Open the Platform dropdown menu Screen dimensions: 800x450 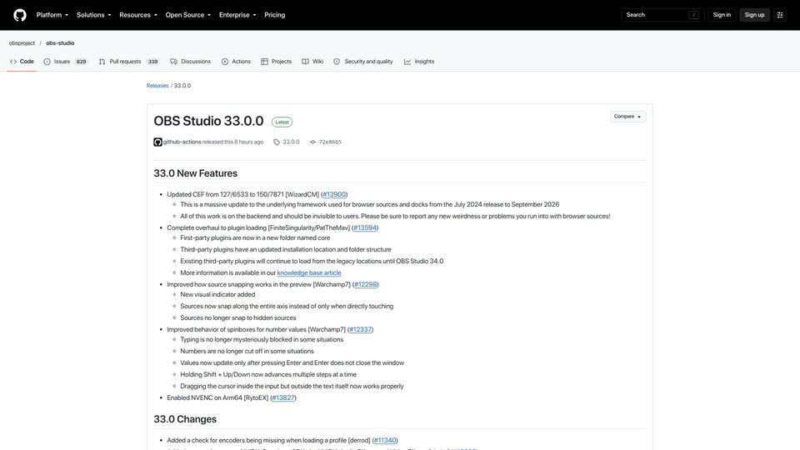point(52,15)
